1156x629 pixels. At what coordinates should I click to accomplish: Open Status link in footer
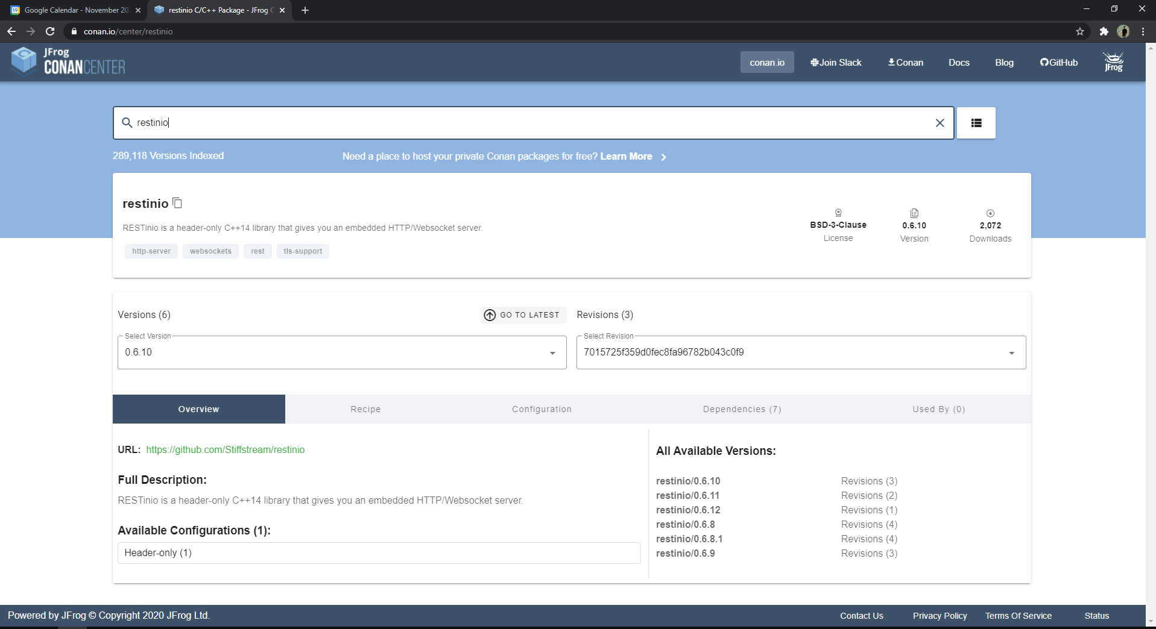(x=1096, y=616)
